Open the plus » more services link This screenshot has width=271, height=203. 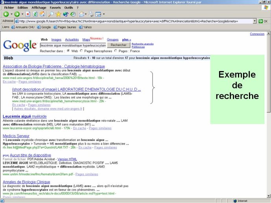pyautogui.click(x=127, y=40)
